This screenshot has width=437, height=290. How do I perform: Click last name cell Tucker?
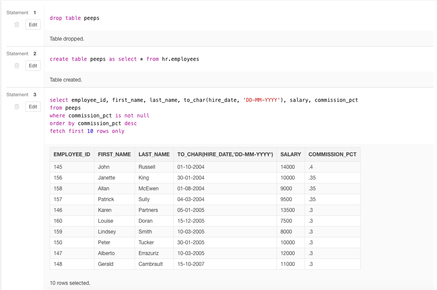coord(154,243)
